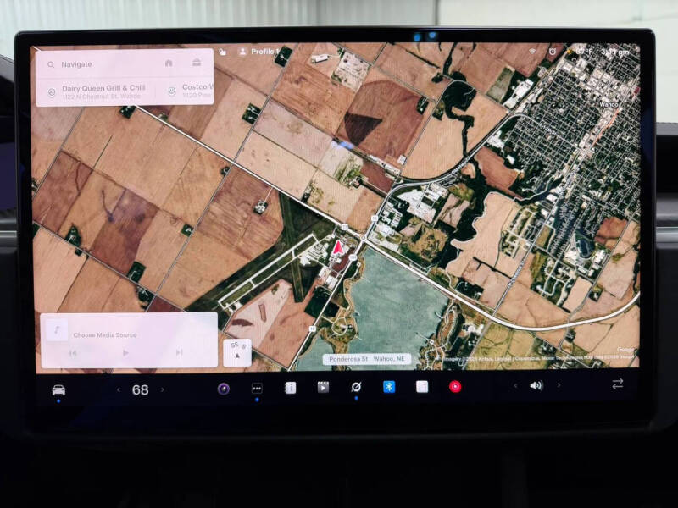The height and width of the screenshot is (508, 678).
Task: Increase cabin temperature above 68
Action: (x=163, y=390)
